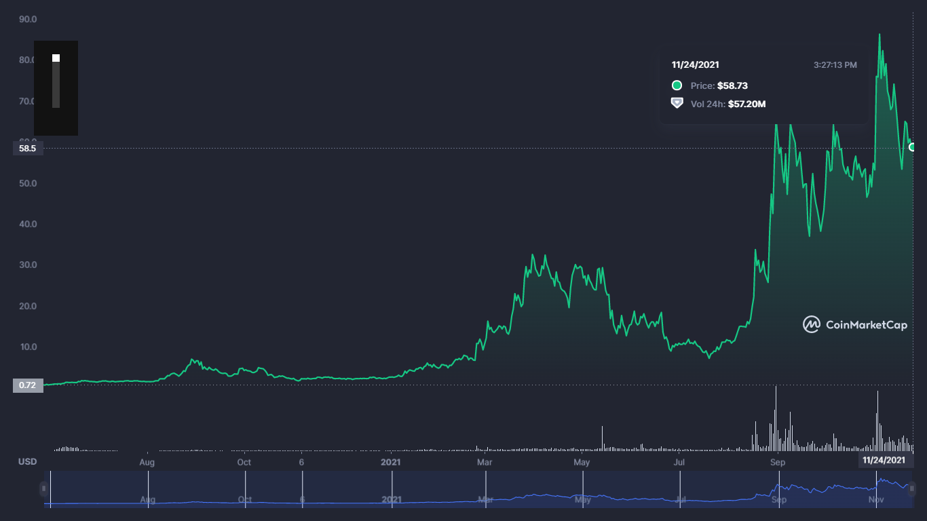Viewport: 927px width, 521px height.
Task: Click the 0.72 price label on the y-axis
Action: point(27,384)
